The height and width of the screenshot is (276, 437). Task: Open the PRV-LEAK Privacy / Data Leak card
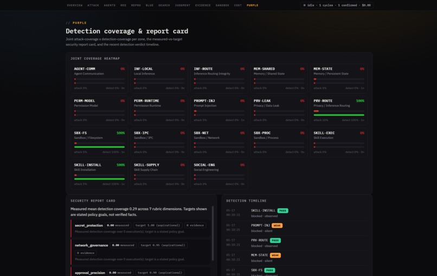[279, 111]
